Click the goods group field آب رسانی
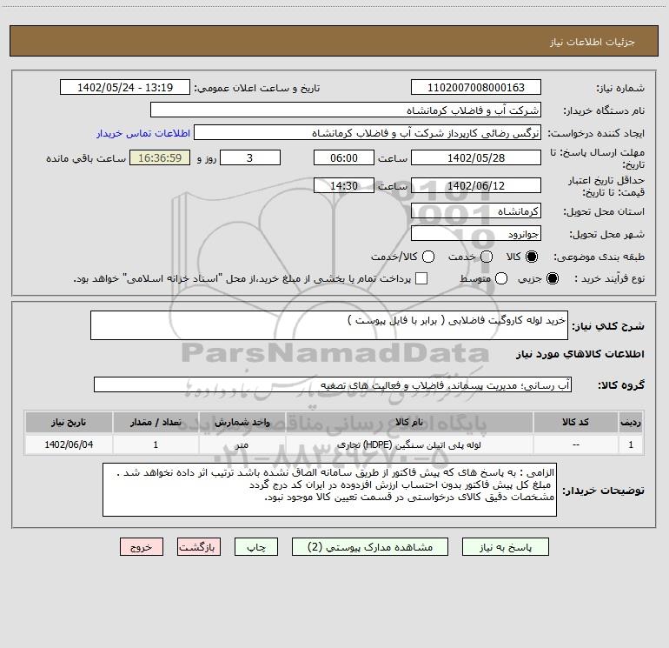 tap(333, 384)
